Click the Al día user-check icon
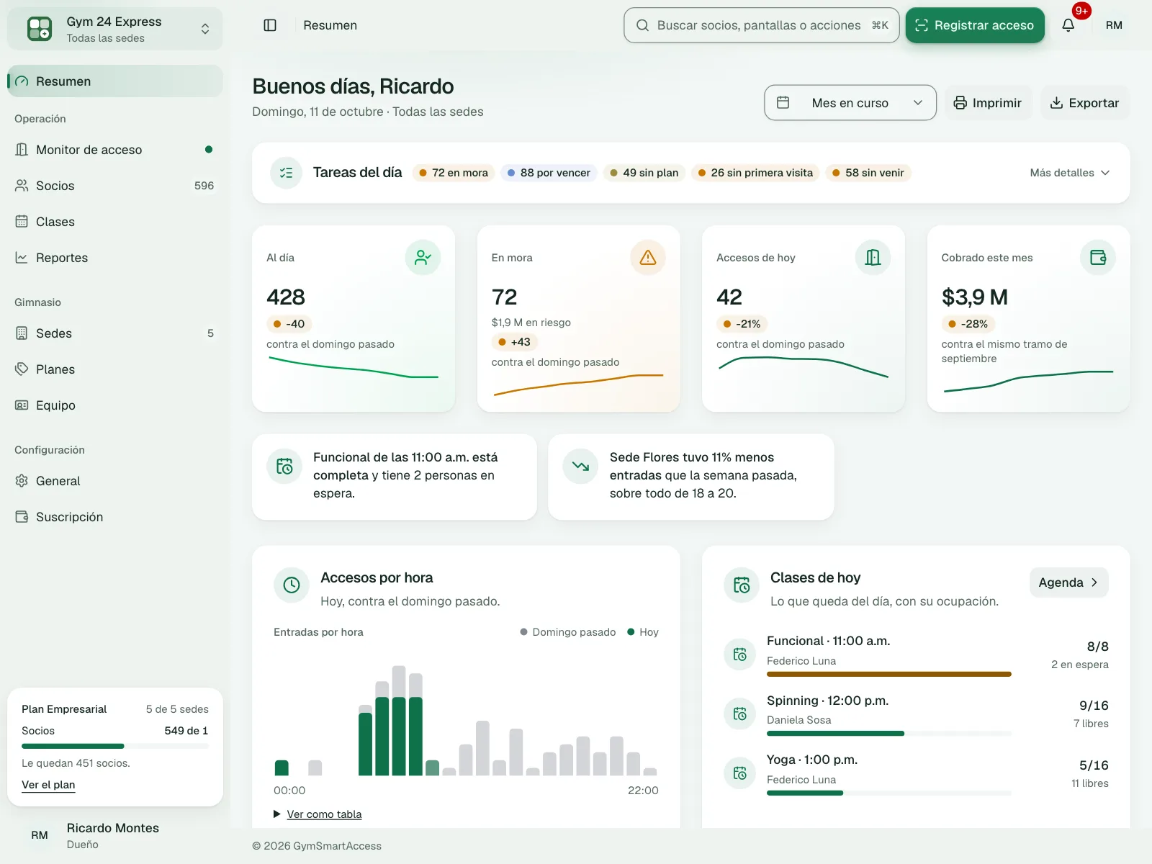 (x=423, y=257)
